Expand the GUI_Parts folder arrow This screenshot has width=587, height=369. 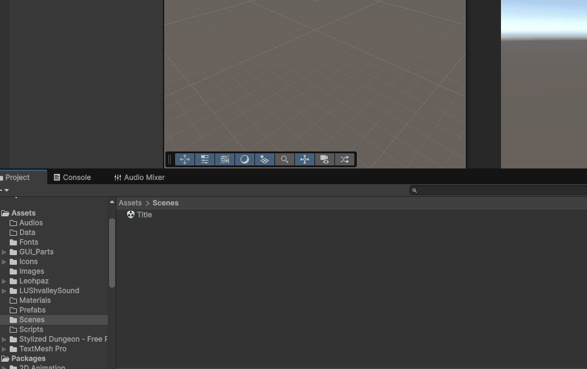click(x=4, y=252)
